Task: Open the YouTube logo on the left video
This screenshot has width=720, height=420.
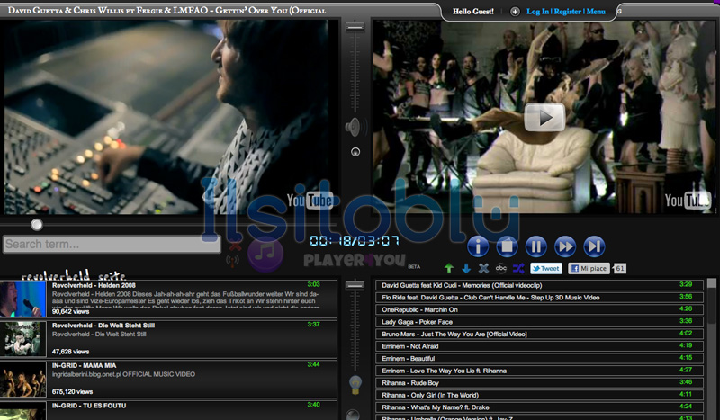Action: (x=310, y=201)
